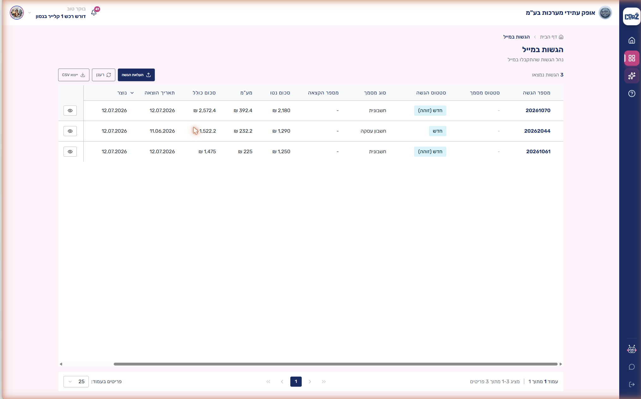Click the CORZ logo
Viewport: 641px width, 399px height.
(632, 16)
